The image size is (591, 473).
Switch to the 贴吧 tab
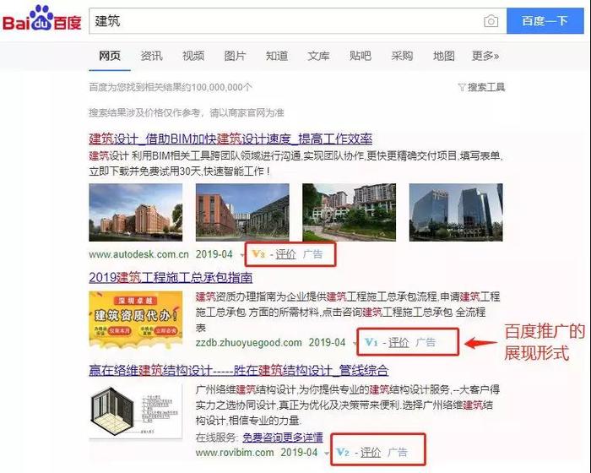pos(361,57)
